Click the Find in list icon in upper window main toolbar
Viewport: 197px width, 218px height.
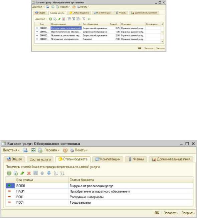click(47, 7)
